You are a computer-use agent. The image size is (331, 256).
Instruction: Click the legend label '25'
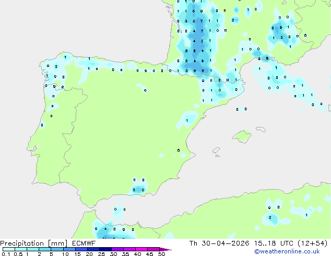101,254
